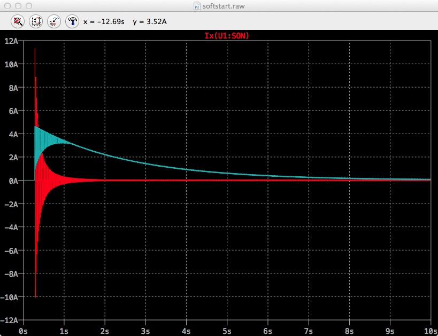
Task: Click the autorange axes toolbar icon
Action: [36, 21]
